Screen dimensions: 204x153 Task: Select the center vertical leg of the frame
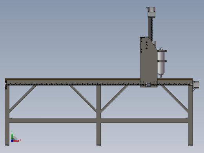tap(98, 115)
